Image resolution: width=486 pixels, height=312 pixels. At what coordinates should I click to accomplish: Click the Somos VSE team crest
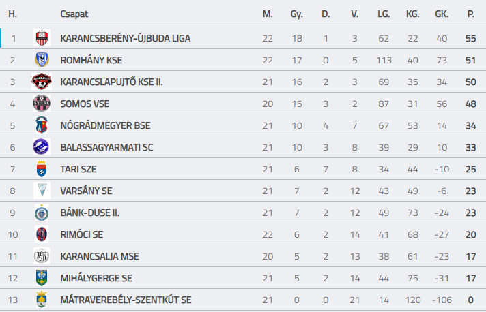pyautogui.click(x=42, y=104)
